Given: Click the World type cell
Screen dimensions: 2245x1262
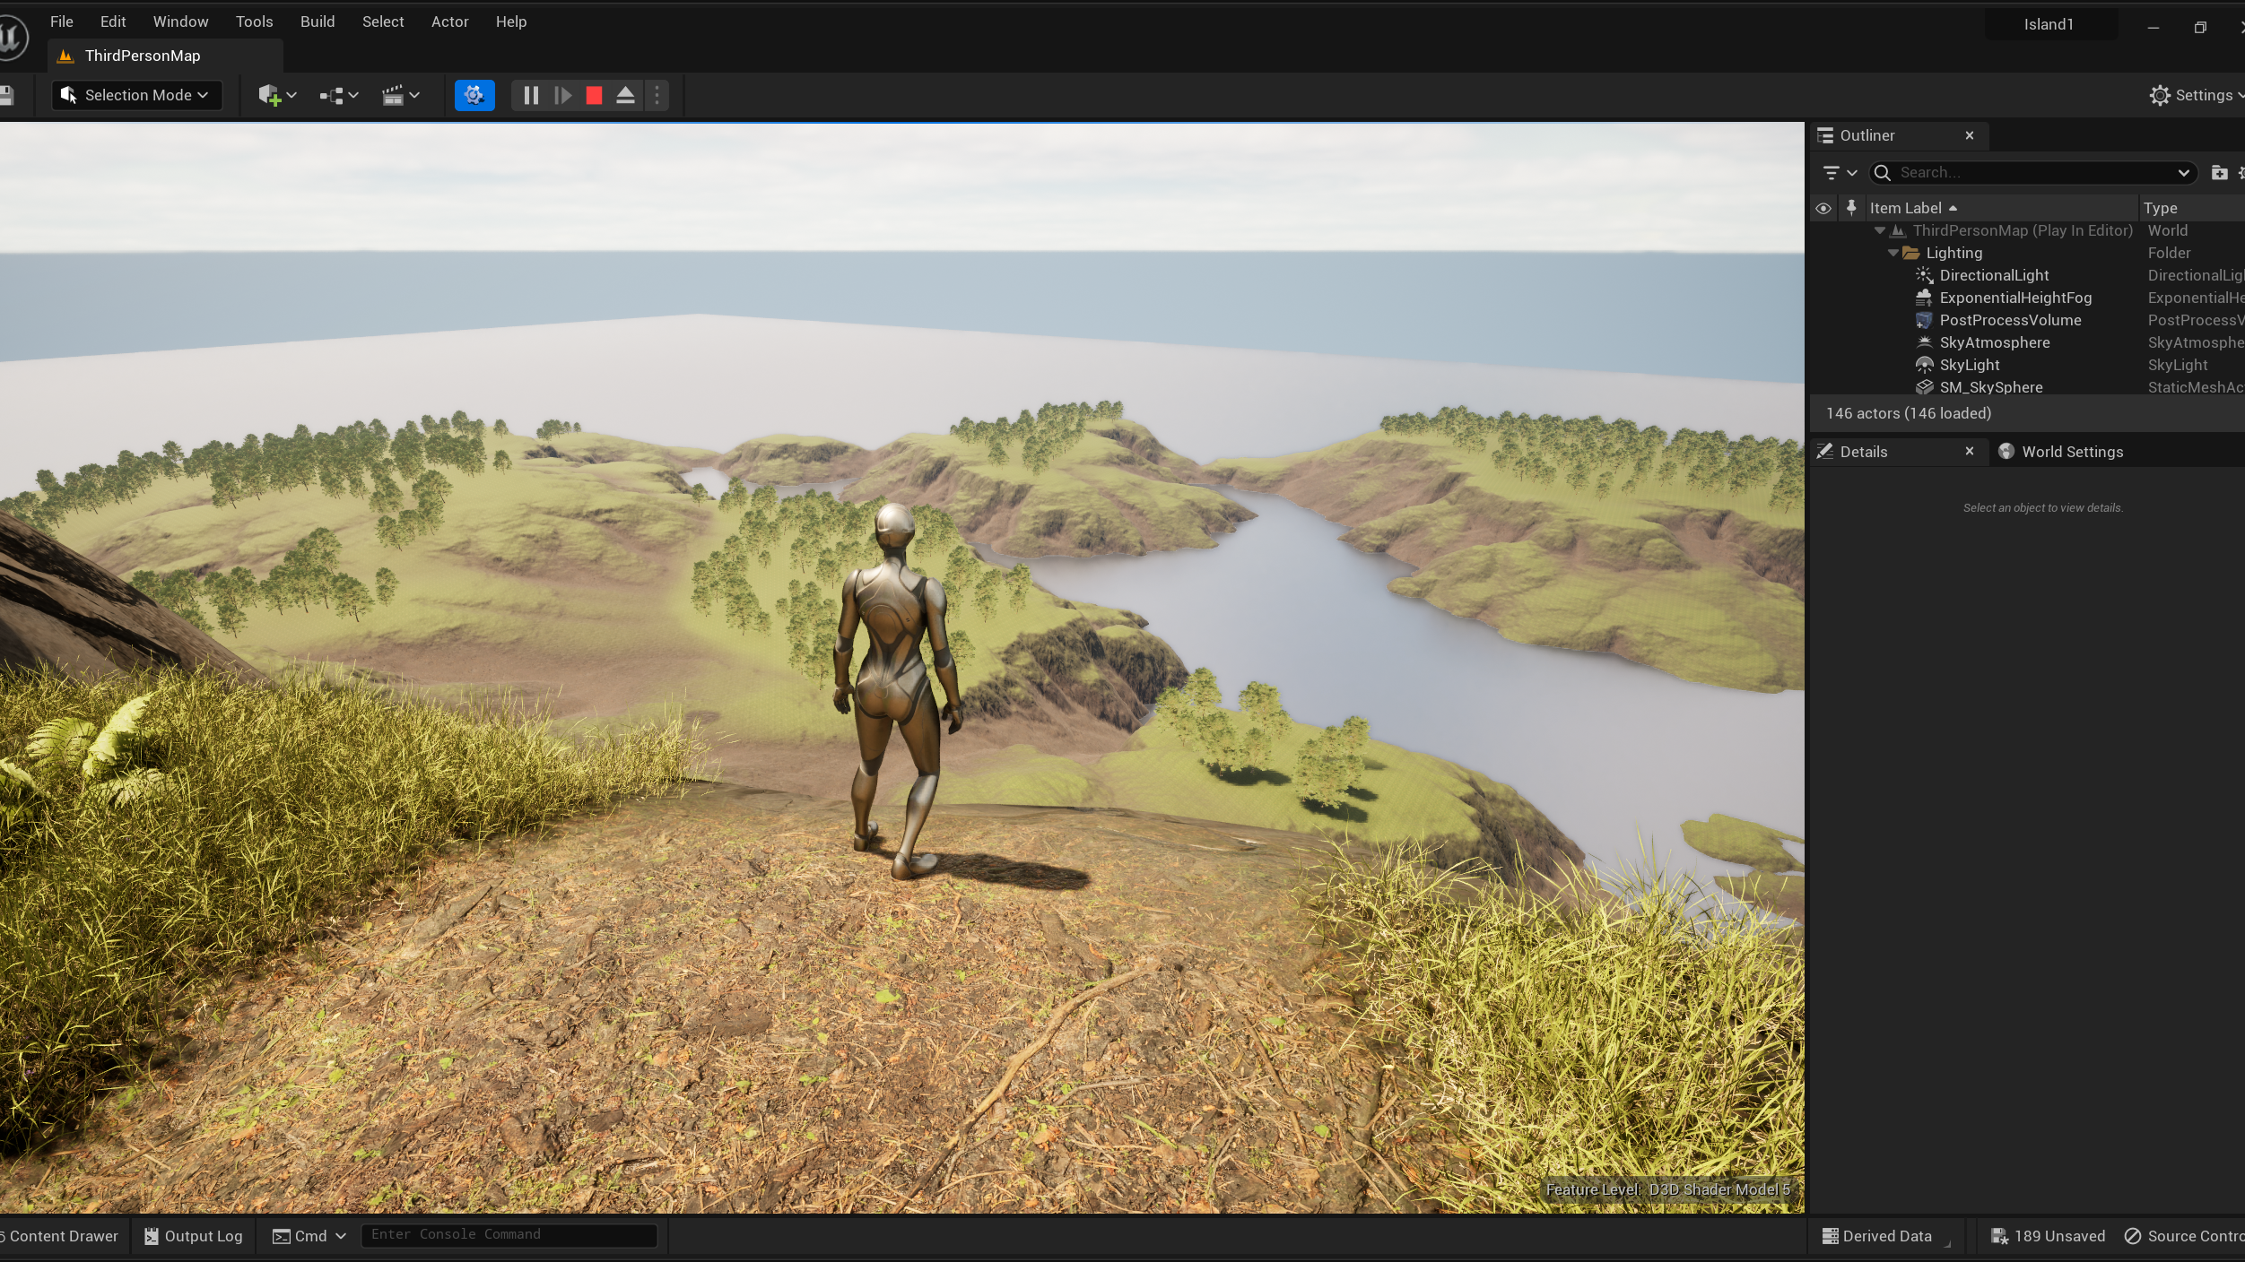Looking at the screenshot, I should [x=2167, y=230].
